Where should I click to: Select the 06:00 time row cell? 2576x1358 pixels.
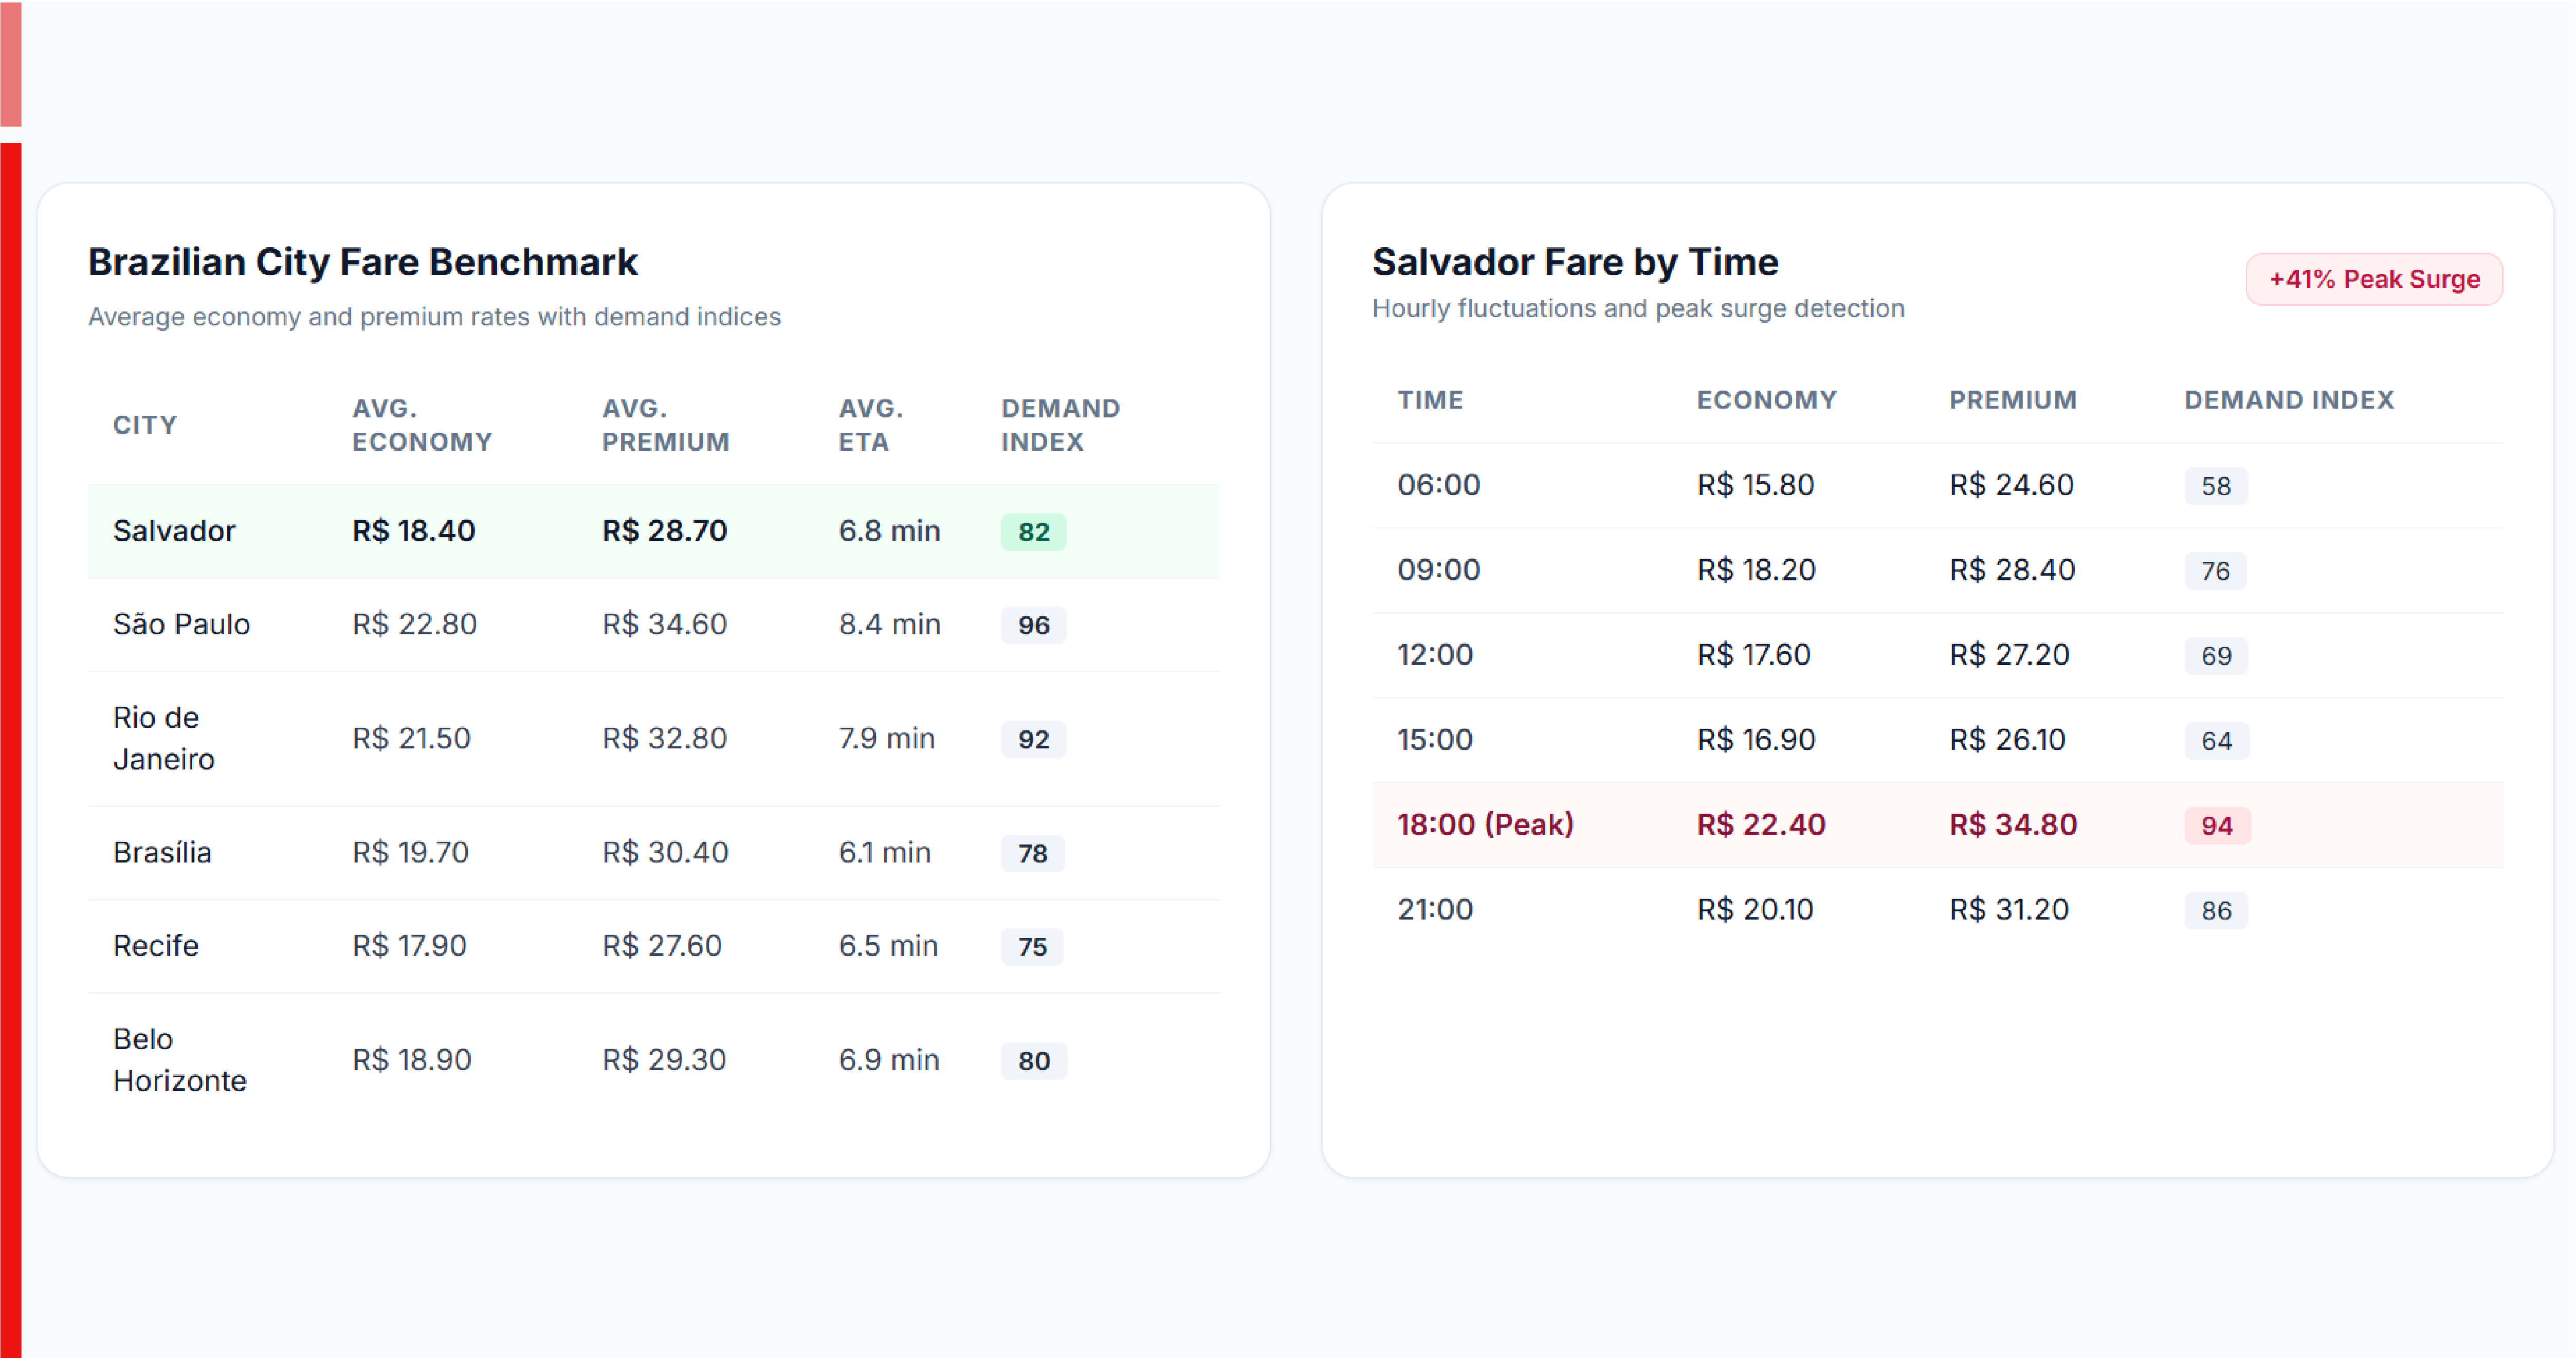[x=1438, y=484]
